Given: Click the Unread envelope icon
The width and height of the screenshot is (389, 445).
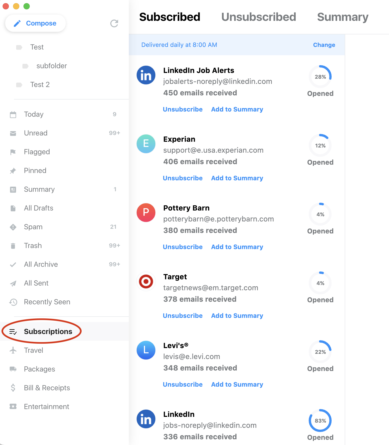Looking at the screenshot, I should tap(13, 133).
